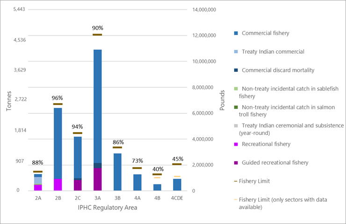
Task: Click the magenta recreational segment in bar 2B
Action: point(58,185)
